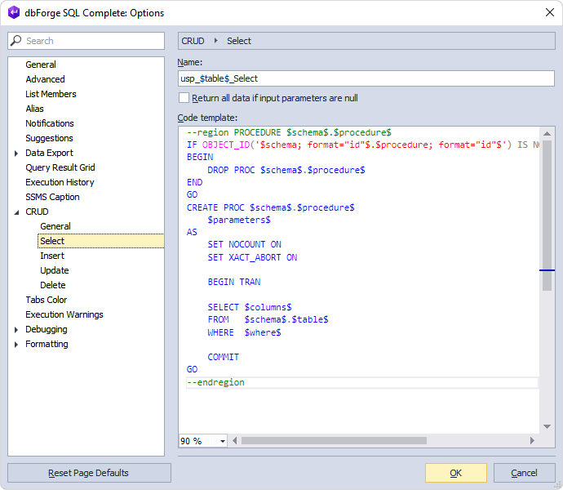
Task: Click the Select breadcrumb item
Action: [239, 41]
